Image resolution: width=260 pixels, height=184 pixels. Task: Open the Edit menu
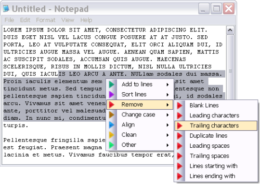coord(25,20)
